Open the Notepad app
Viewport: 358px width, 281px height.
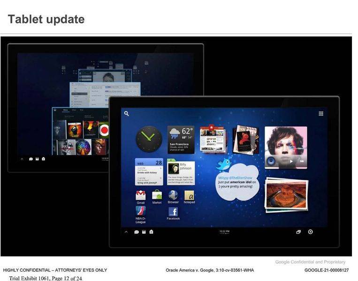[x=189, y=195]
